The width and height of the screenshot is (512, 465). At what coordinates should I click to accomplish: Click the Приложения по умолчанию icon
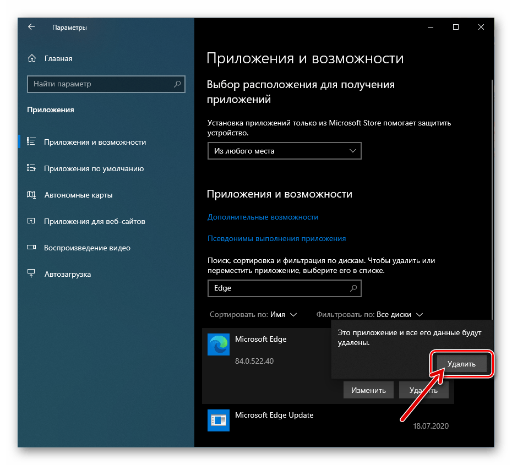pos(31,168)
